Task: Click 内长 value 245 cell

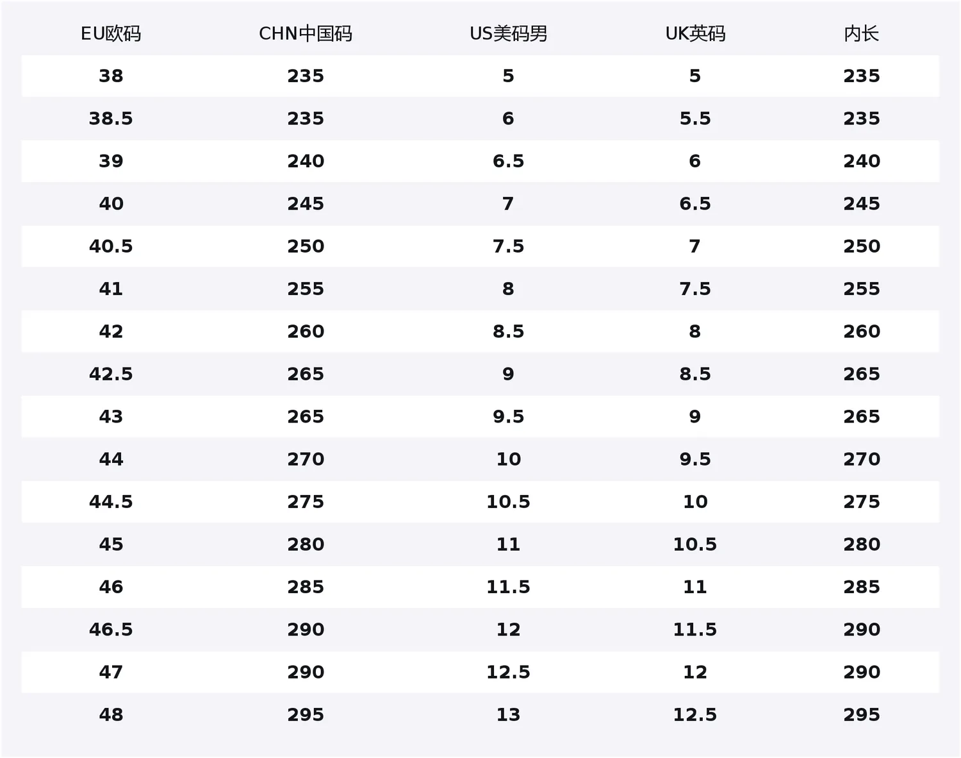Action: tap(862, 204)
